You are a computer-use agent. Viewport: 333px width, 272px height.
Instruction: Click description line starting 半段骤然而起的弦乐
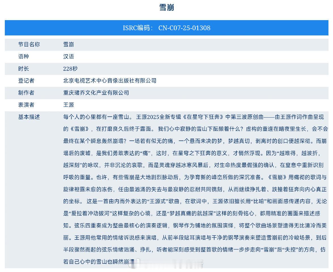pyautogui.click(x=194, y=250)
